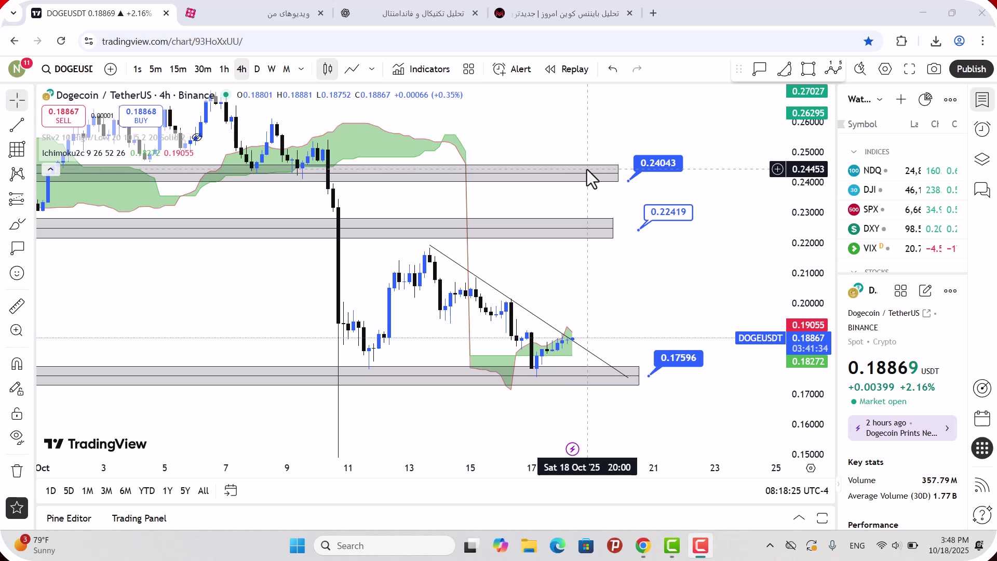Add symbol to compare plus button

(x=111, y=69)
